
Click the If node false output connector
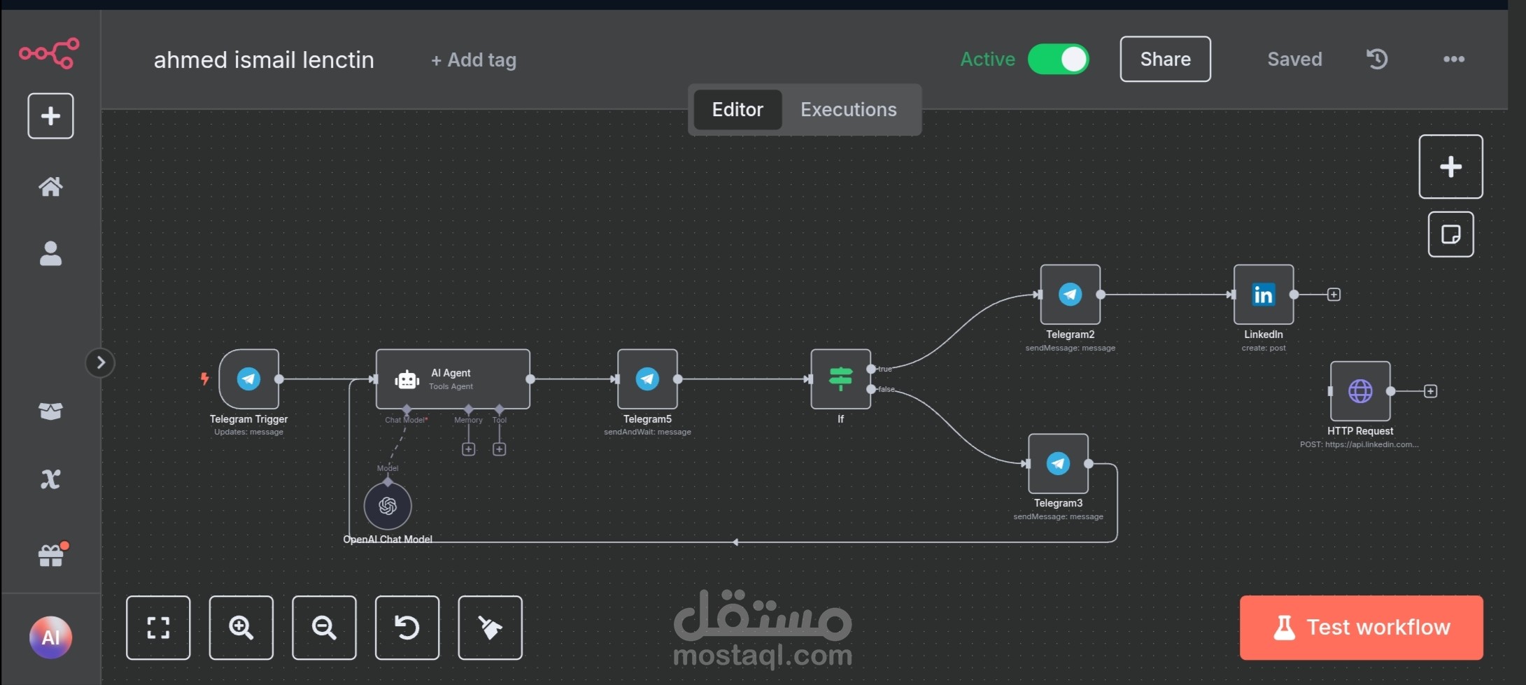click(x=871, y=389)
